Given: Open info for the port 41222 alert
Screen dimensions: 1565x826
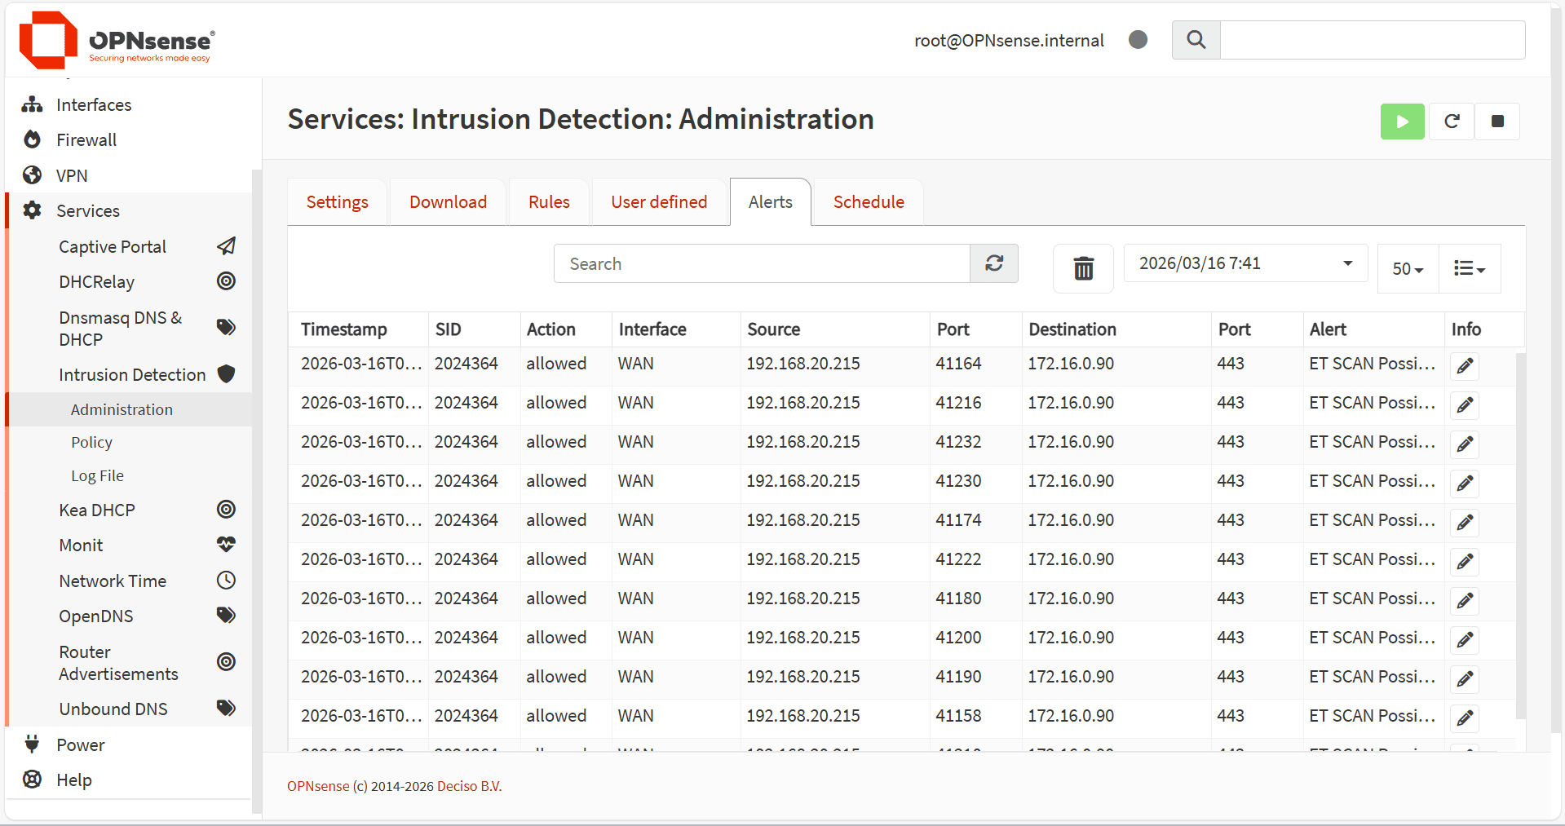Looking at the screenshot, I should 1464,562.
